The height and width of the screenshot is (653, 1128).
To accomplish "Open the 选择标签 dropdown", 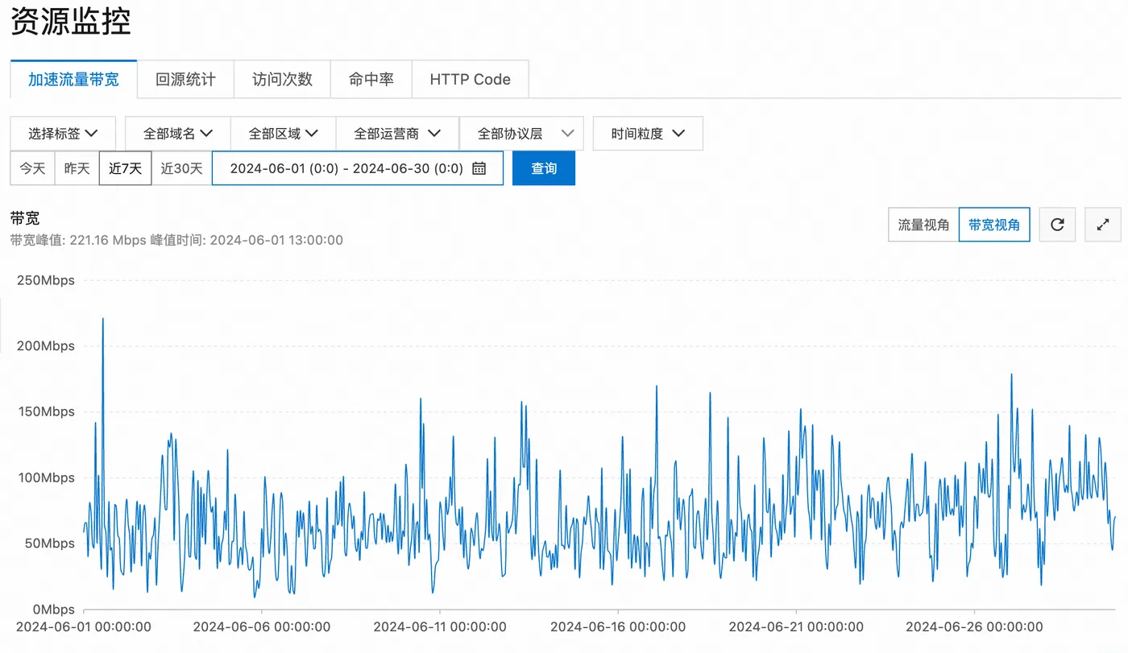I will 63,134.
